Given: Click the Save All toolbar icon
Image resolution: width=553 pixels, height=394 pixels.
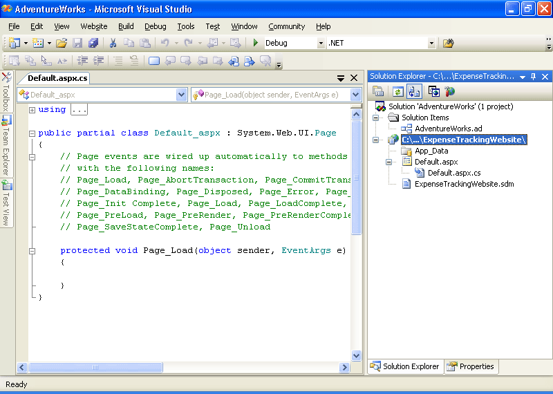Looking at the screenshot, I should 93,43.
